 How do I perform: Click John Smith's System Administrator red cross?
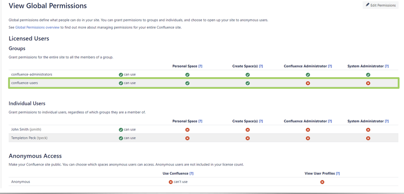point(368,130)
